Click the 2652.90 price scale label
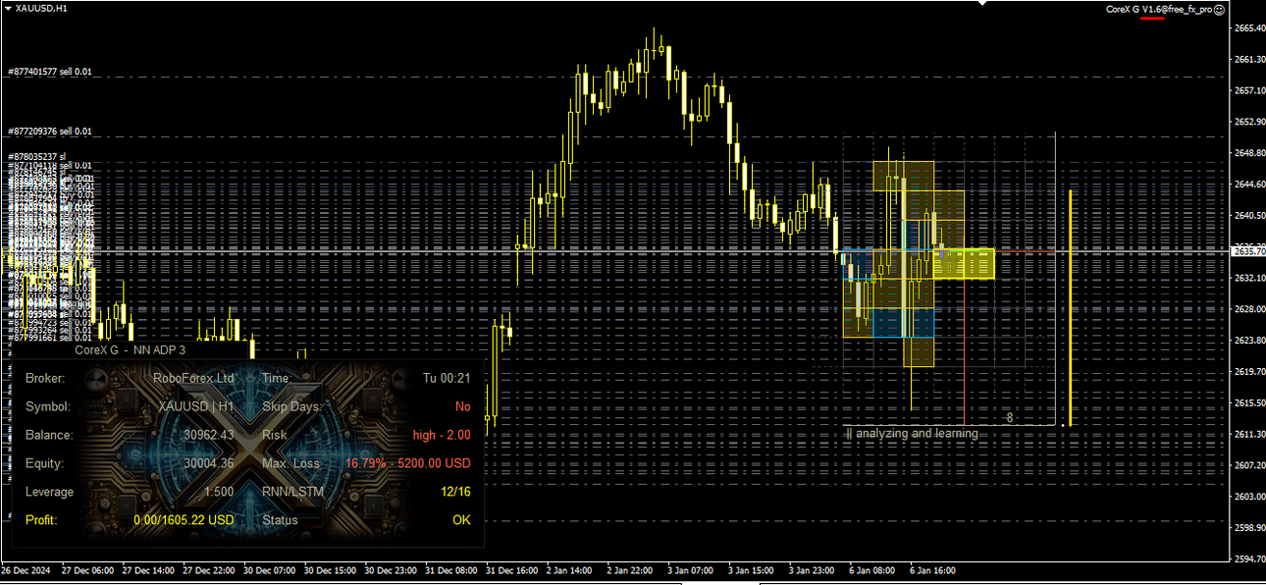The image size is (1266, 585). (x=1247, y=122)
